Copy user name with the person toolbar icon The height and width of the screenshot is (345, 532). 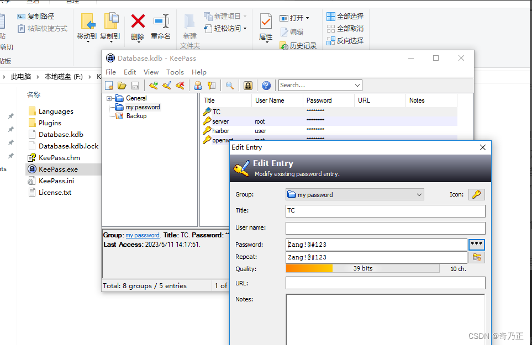coord(198,86)
